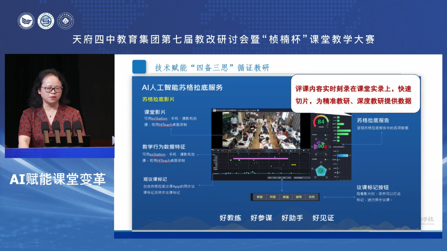The width and height of the screenshot is (447, 251).
Task: Click the wing-shaped school logo
Action: coord(26,21)
